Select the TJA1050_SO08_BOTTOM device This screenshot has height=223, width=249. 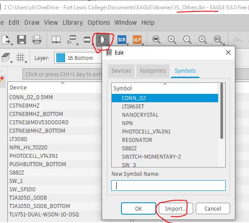[x=55, y=206]
